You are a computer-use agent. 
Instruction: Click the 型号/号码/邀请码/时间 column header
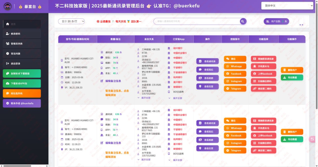tap(77, 39)
